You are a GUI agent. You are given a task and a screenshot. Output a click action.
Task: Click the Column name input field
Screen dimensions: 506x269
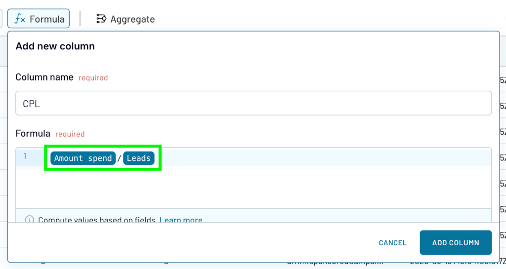coord(253,103)
